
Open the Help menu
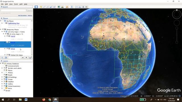click(26, 4)
